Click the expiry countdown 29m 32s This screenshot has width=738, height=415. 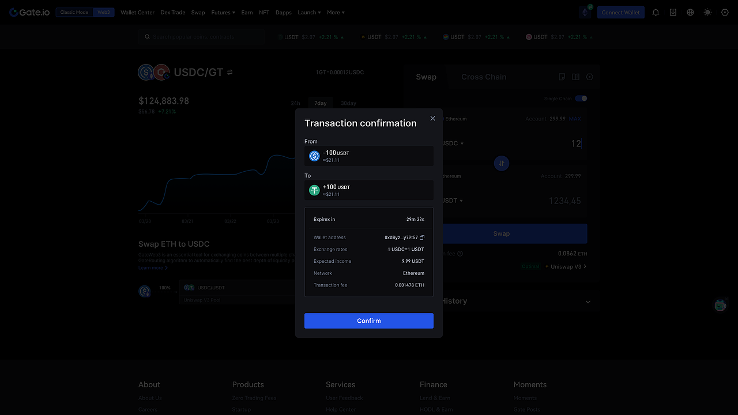pos(415,220)
